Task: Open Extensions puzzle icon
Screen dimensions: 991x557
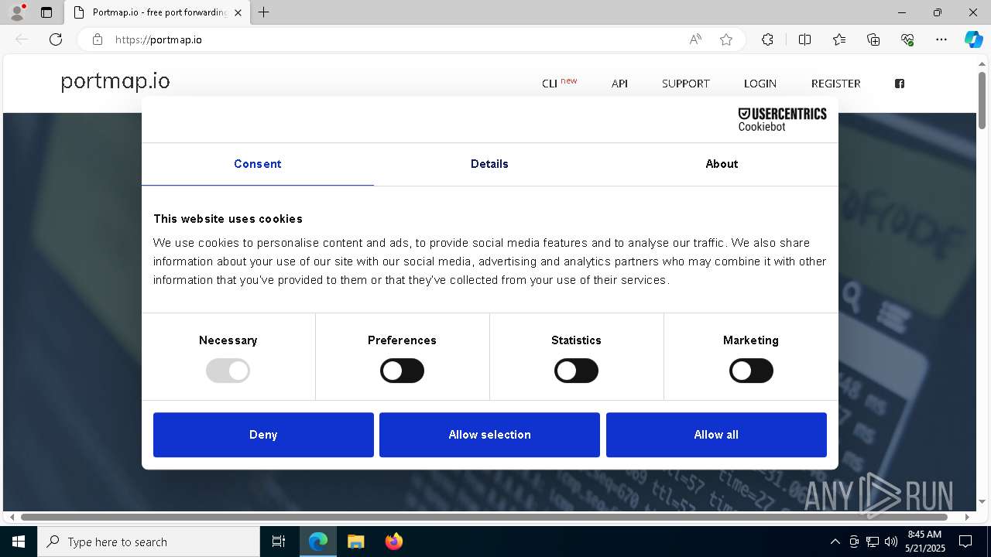Action: pos(767,39)
